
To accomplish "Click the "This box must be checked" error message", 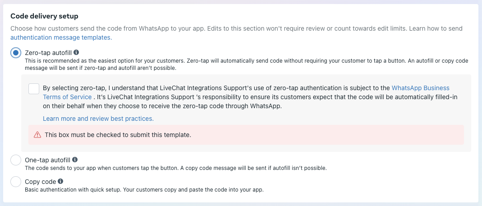I will click(x=118, y=135).
